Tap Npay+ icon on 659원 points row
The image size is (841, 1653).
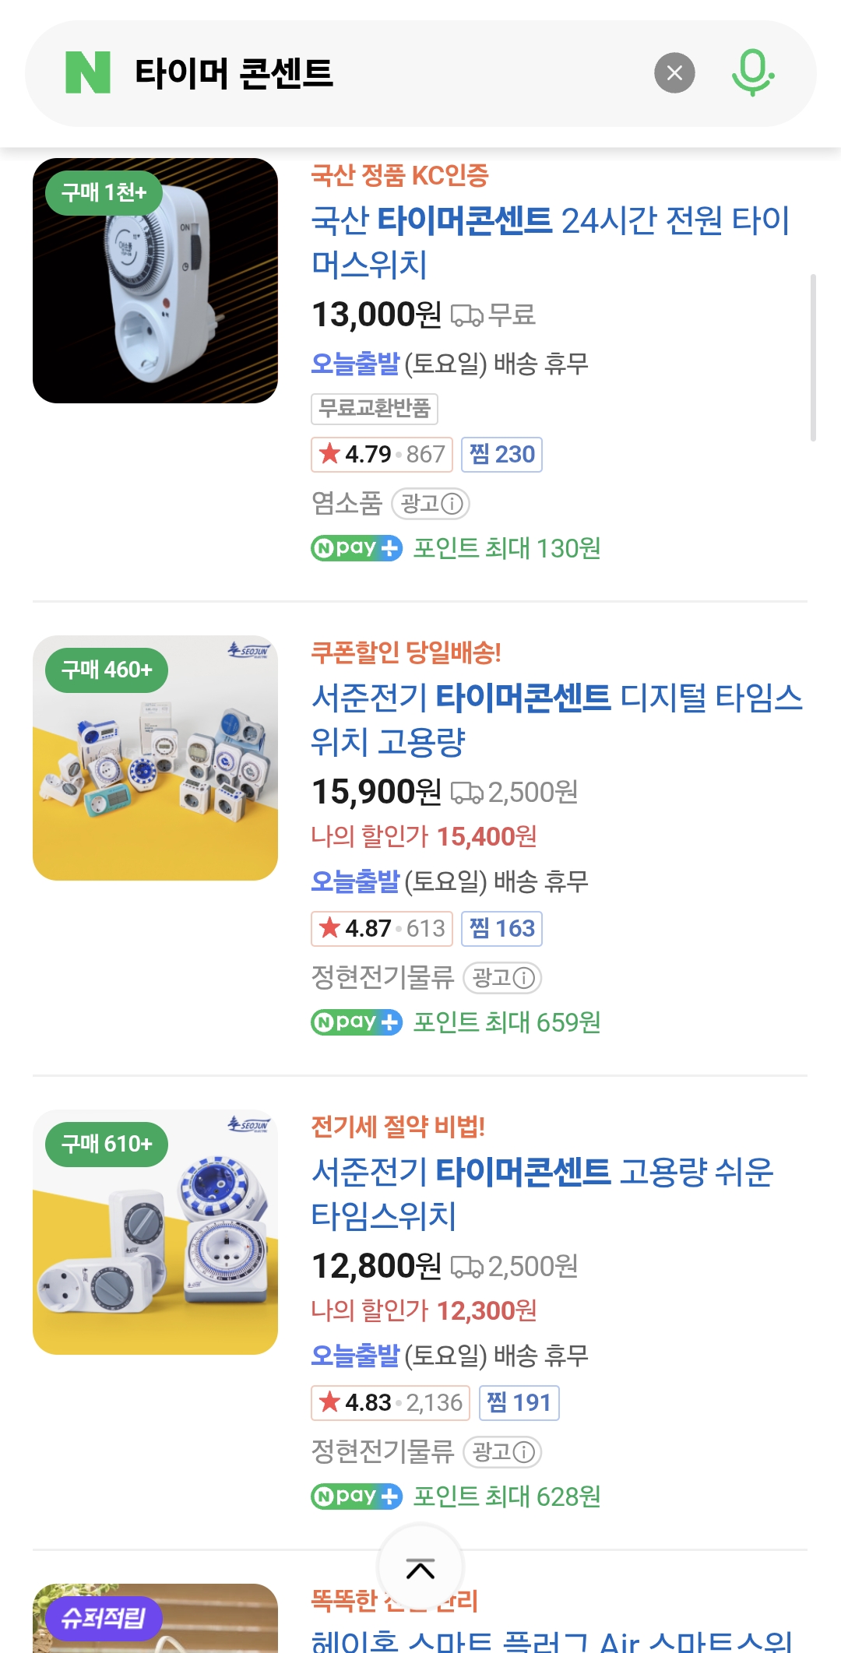point(357,1022)
